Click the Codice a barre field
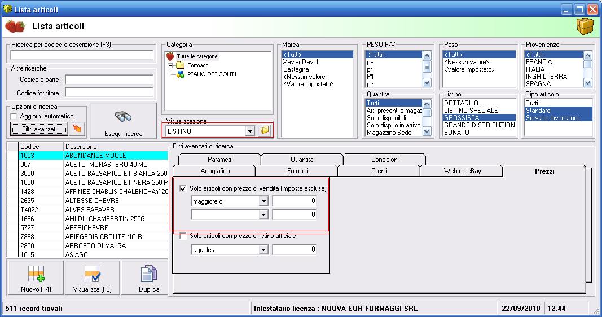Image resolution: width=602 pixels, height=317 pixels. tap(109, 80)
